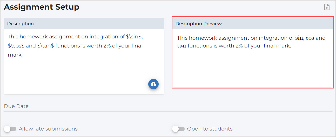Click the 'Allow late submissions' label text
The height and width of the screenshot is (137, 336).
click(48, 129)
